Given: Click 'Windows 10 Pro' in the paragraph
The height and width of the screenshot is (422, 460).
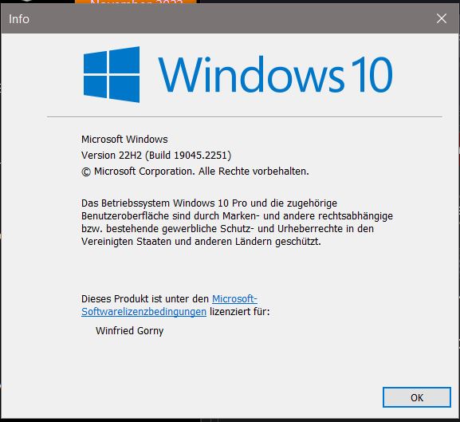Looking at the screenshot, I should (x=210, y=203).
